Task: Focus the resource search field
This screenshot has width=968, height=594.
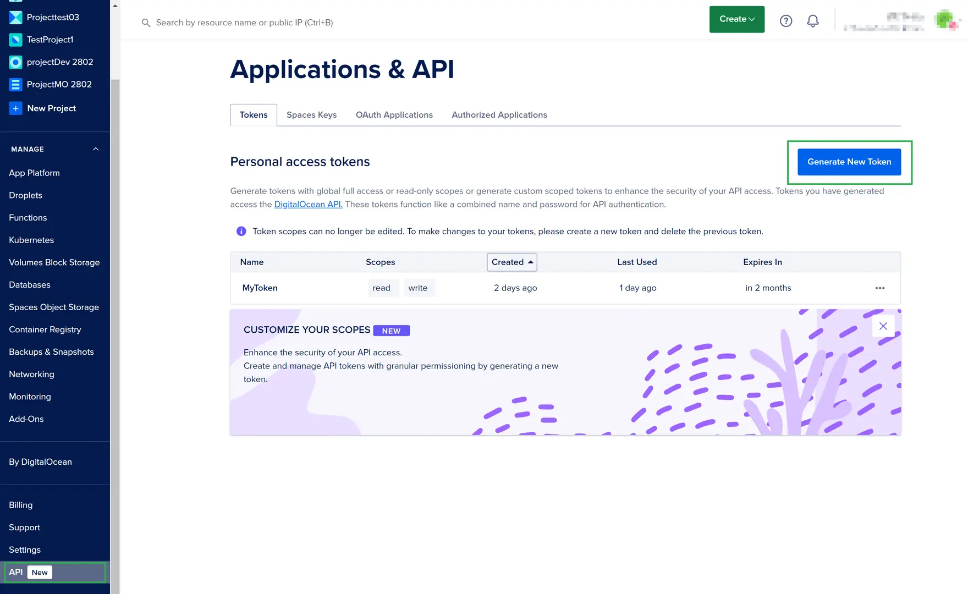Action: pos(244,23)
